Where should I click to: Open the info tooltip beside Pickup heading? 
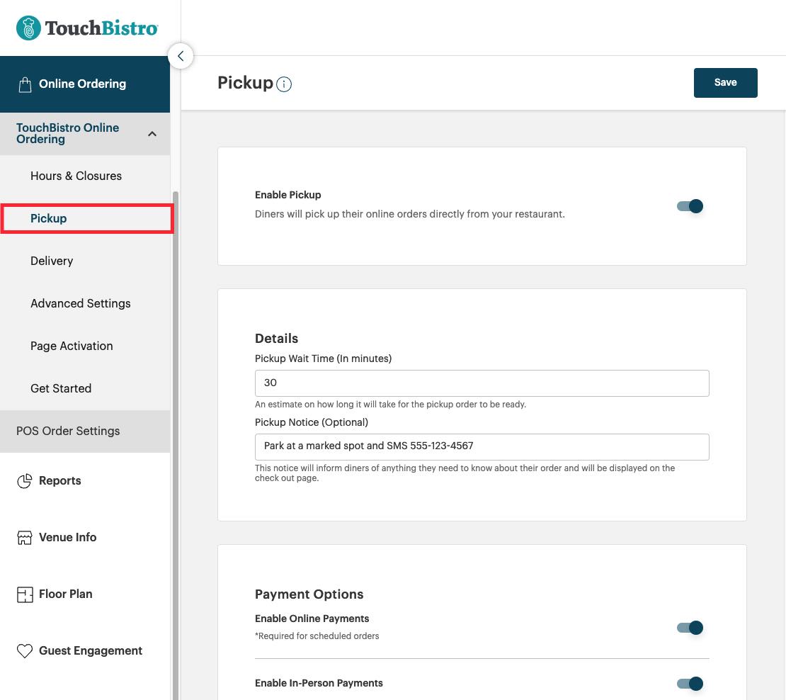tap(283, 84)
